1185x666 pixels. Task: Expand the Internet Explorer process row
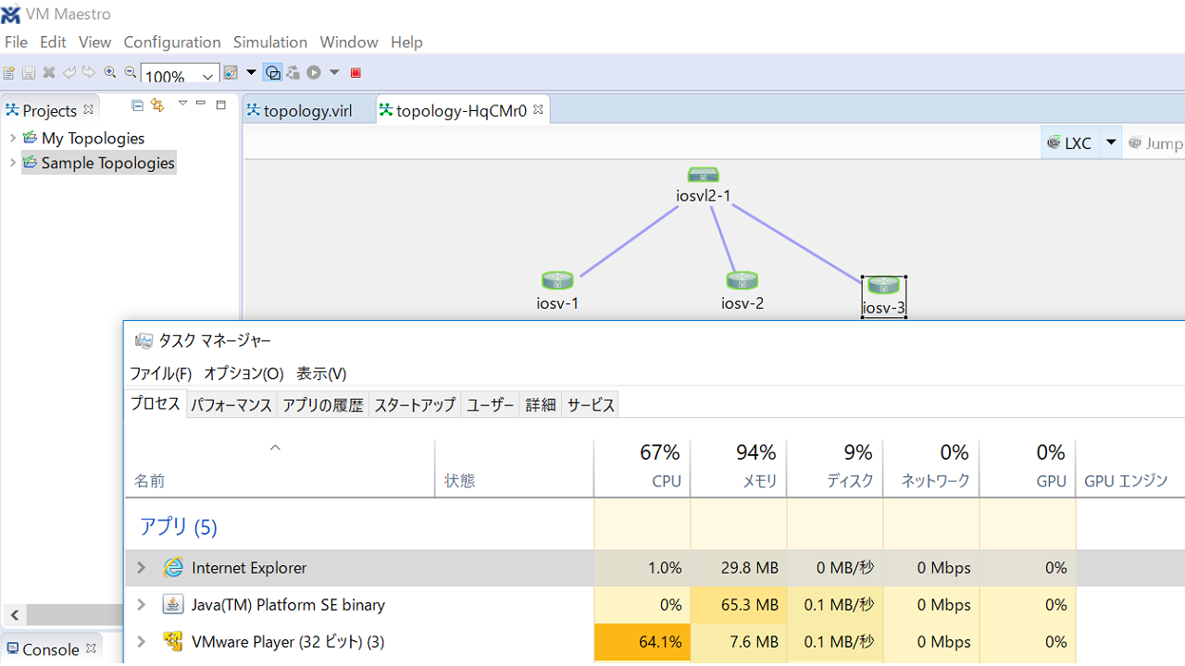pos(142,568)
